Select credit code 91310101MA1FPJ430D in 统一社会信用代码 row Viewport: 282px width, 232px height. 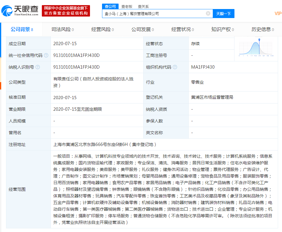[x=76, y=55]
